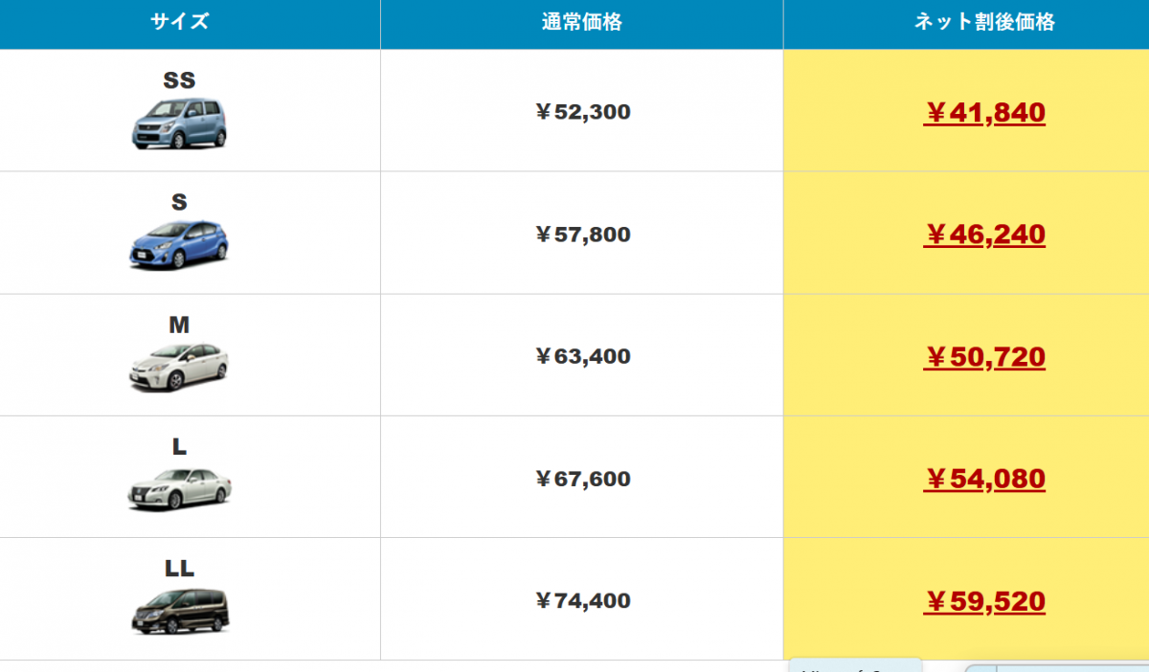Select the ¥63,400 regular price cell
Viewport: 1149px width, 672px height.
tap(582, 356)
